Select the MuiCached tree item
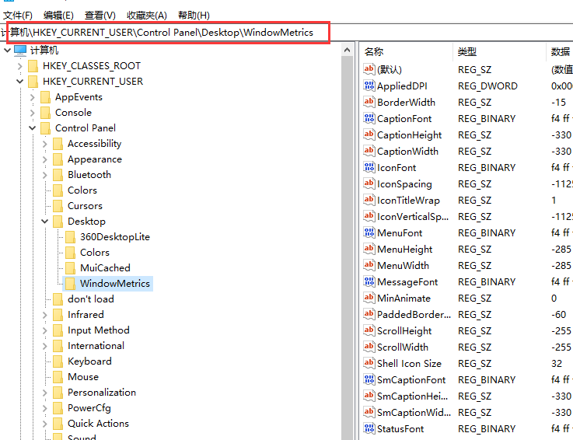This screenshot has height=440, width=573. tap(105, 268)
